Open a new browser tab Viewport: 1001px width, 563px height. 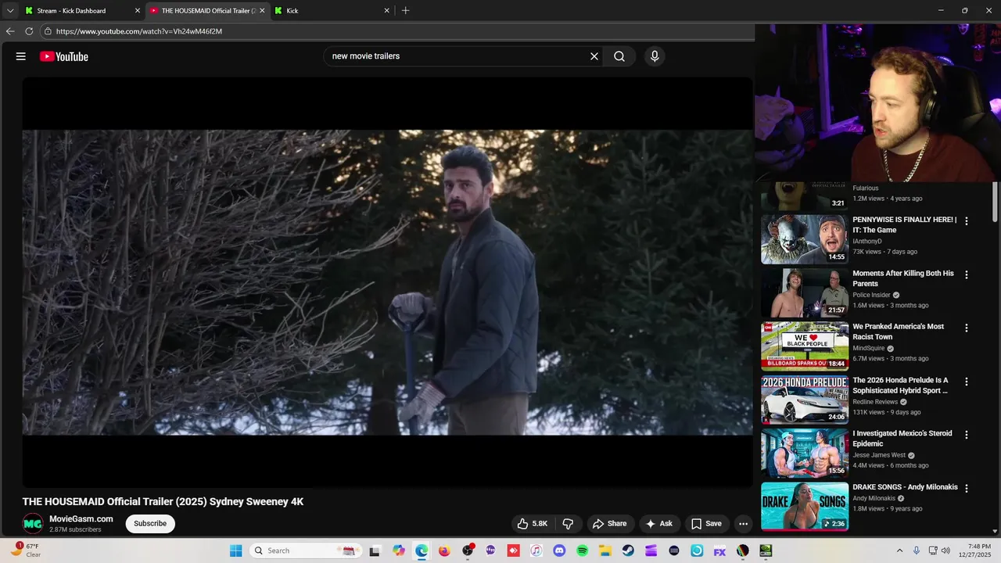[x=405, y=11]
